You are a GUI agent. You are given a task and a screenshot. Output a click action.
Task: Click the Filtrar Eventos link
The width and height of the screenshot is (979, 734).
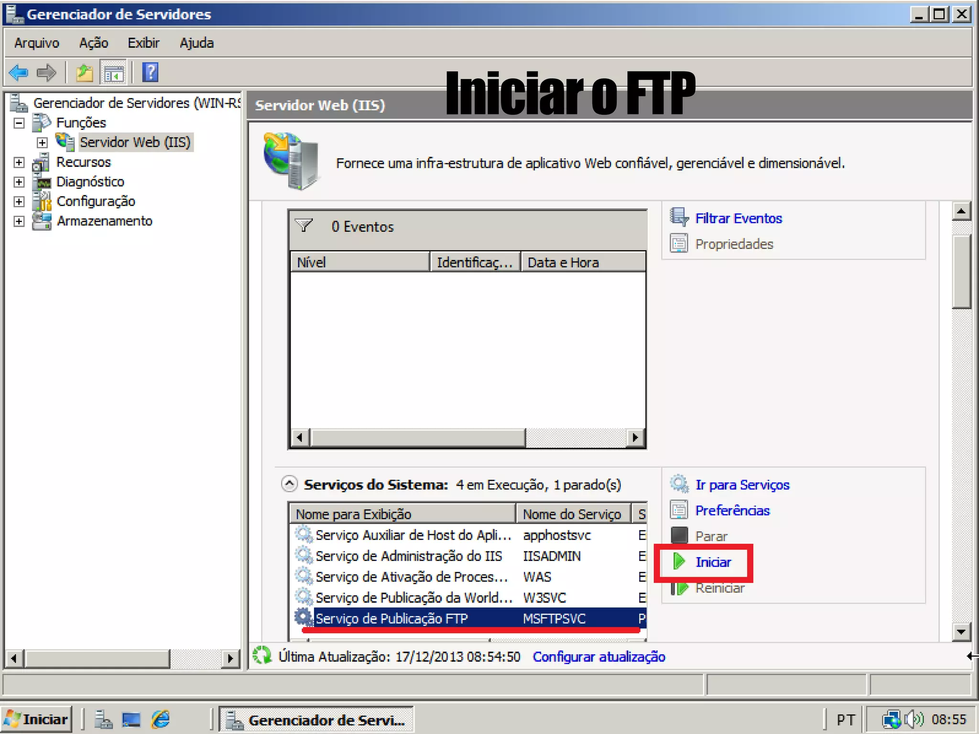tap(738, 218)
